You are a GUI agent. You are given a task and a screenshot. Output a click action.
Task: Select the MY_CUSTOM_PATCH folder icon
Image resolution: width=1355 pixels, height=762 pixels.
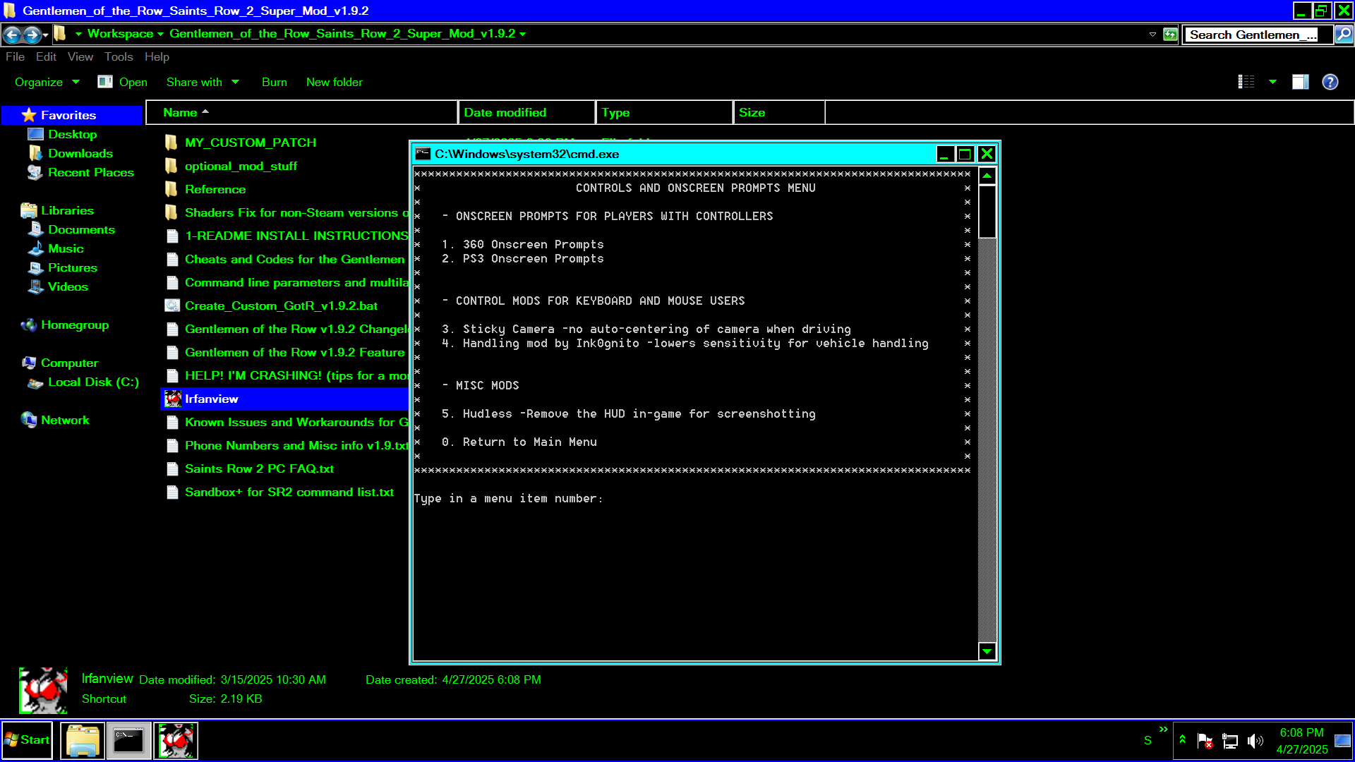pos(171,143)
